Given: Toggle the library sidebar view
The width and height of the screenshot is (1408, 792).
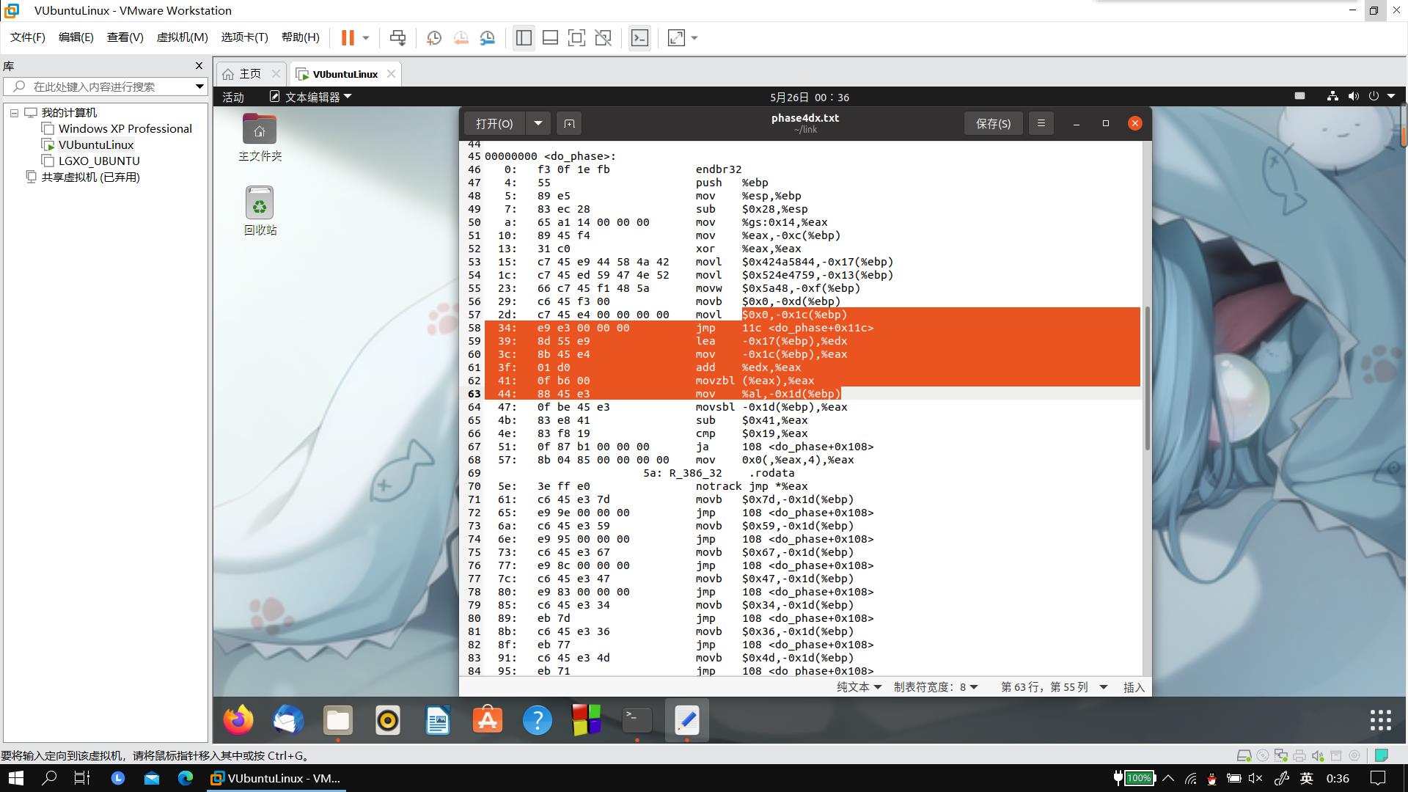Looking at the screenshot, I should tap(524, 38).
